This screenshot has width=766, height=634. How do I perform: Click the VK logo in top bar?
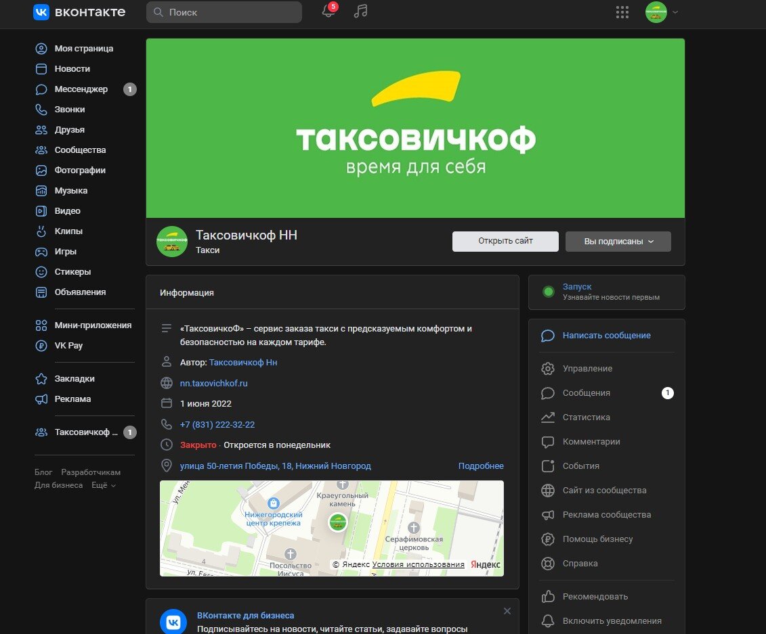(41, 12)
